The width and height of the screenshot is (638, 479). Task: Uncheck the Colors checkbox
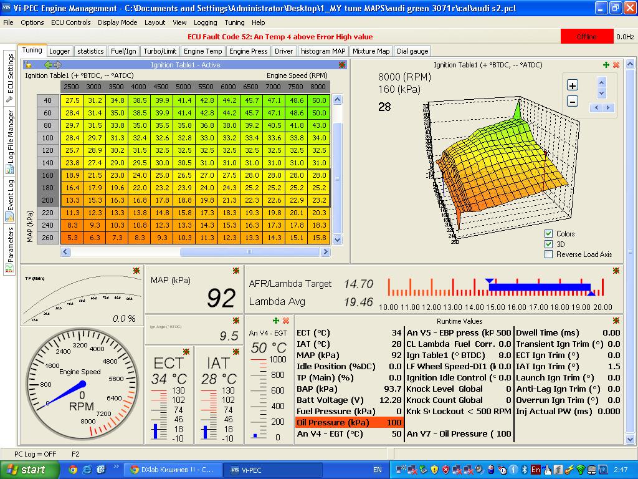[549, 234]
